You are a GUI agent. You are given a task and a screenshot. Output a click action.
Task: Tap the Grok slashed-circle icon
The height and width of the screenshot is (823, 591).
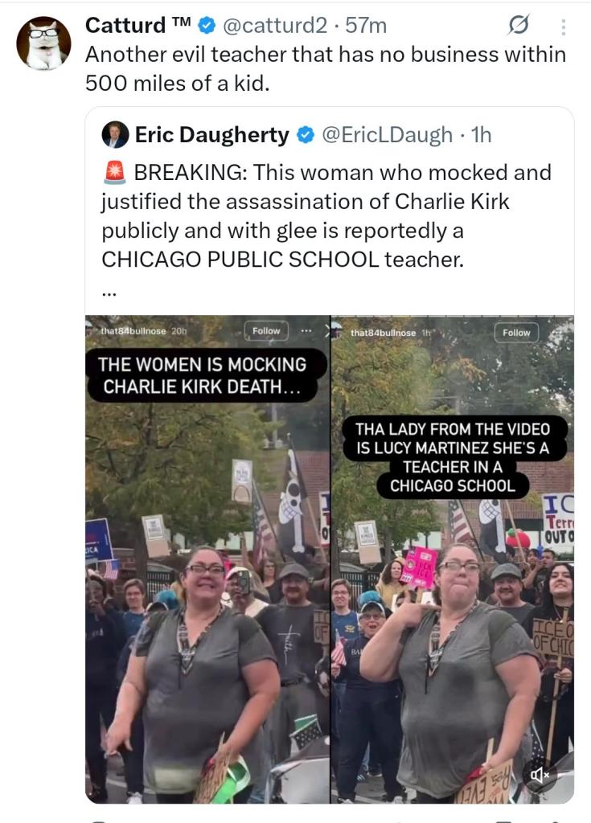point(518,25)
